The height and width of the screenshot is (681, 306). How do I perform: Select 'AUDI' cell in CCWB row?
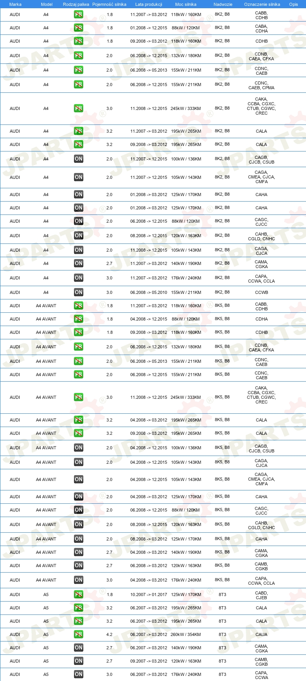(x=15, y=292)
